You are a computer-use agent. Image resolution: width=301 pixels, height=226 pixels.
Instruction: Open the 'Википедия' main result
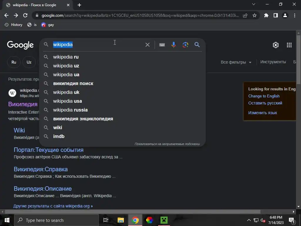pos(23,104)
